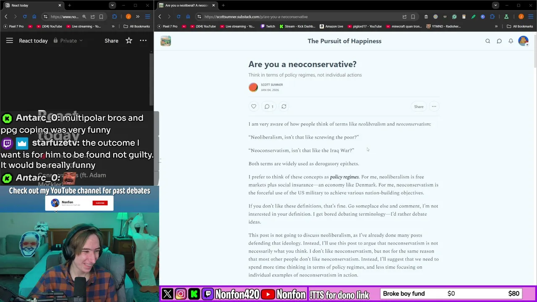Open a new tab in left browser window
The height and width of the screenshot is (302, 537).
click(x=69, y=5)
